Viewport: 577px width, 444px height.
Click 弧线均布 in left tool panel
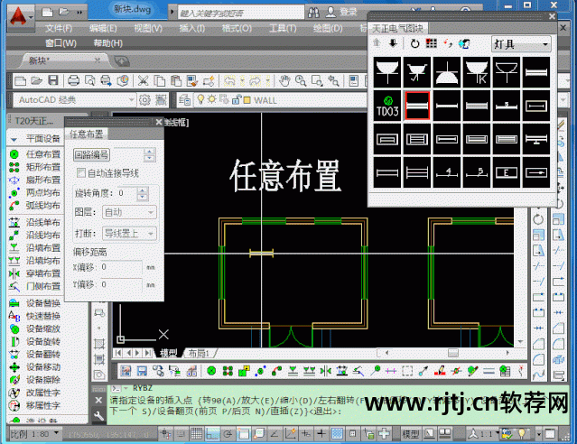click(x=36, y=205)
